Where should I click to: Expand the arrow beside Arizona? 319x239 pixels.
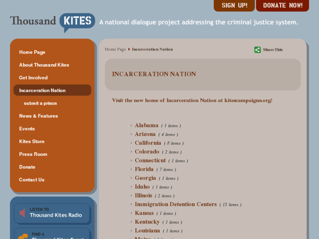131,134
